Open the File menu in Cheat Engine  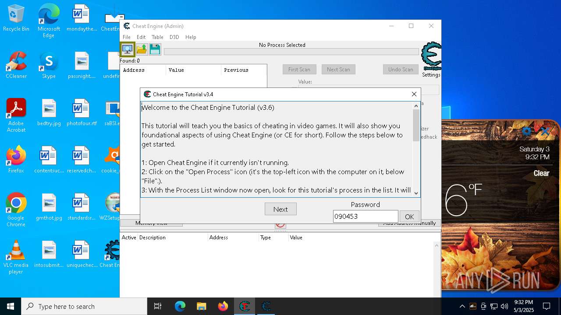pos(127,37)
